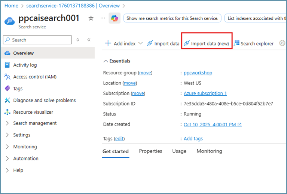The width and height of the screenshot is (287, 194).
Task: Click the plug icon beside Import data
Action: click(x=150, y=43)
